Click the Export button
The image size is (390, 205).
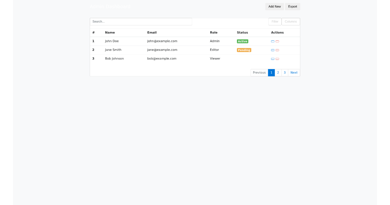[292, 7]
